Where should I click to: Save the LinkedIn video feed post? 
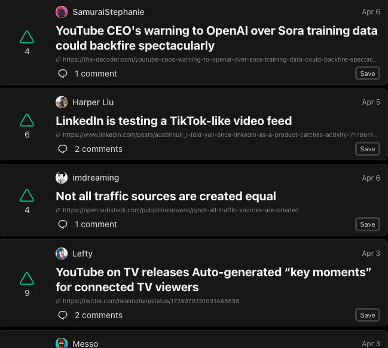(x=367, y=149)
